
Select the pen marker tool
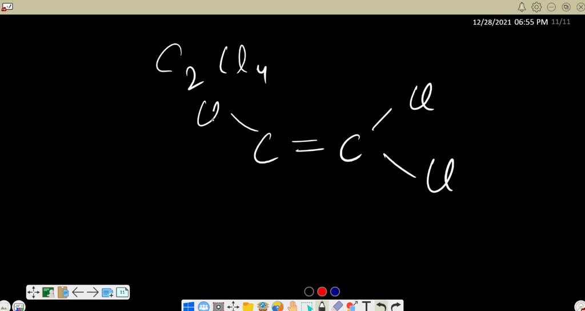(x=322, y=306)
